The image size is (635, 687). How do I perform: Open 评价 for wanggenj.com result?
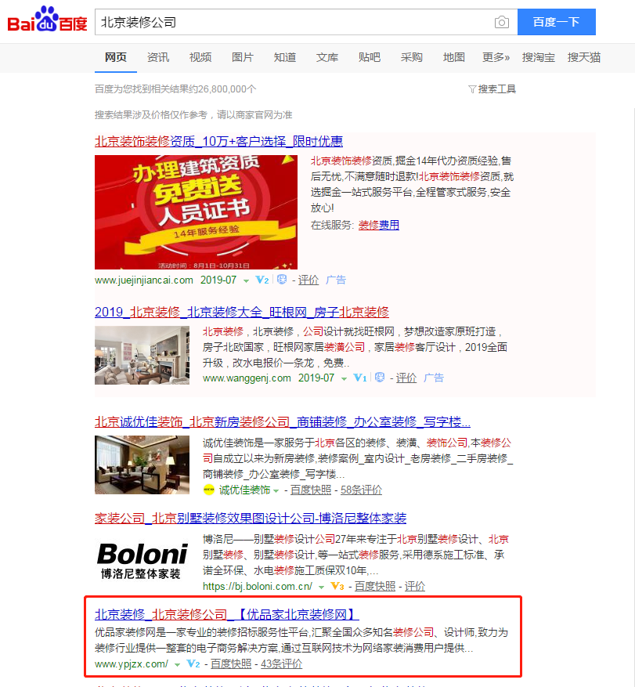pyautogui.click(x=406, y=378)
